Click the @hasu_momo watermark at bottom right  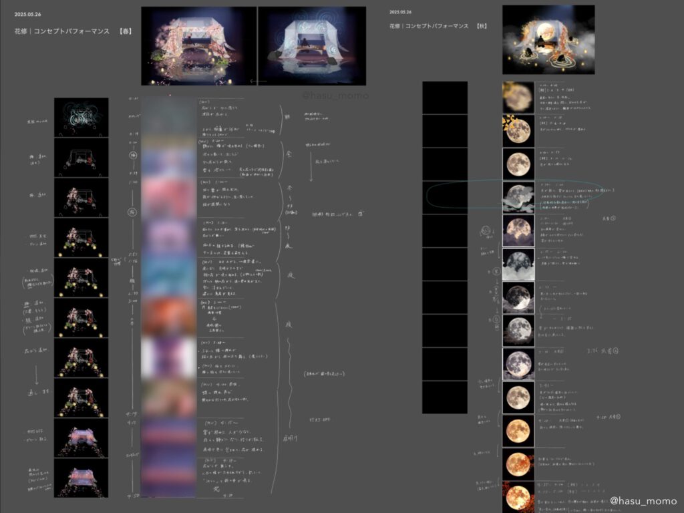tap(644, 500)
